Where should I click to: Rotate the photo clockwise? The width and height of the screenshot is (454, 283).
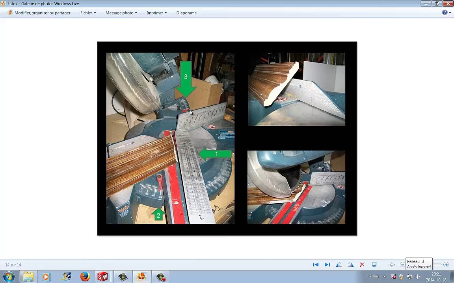(x=350, y=265)
